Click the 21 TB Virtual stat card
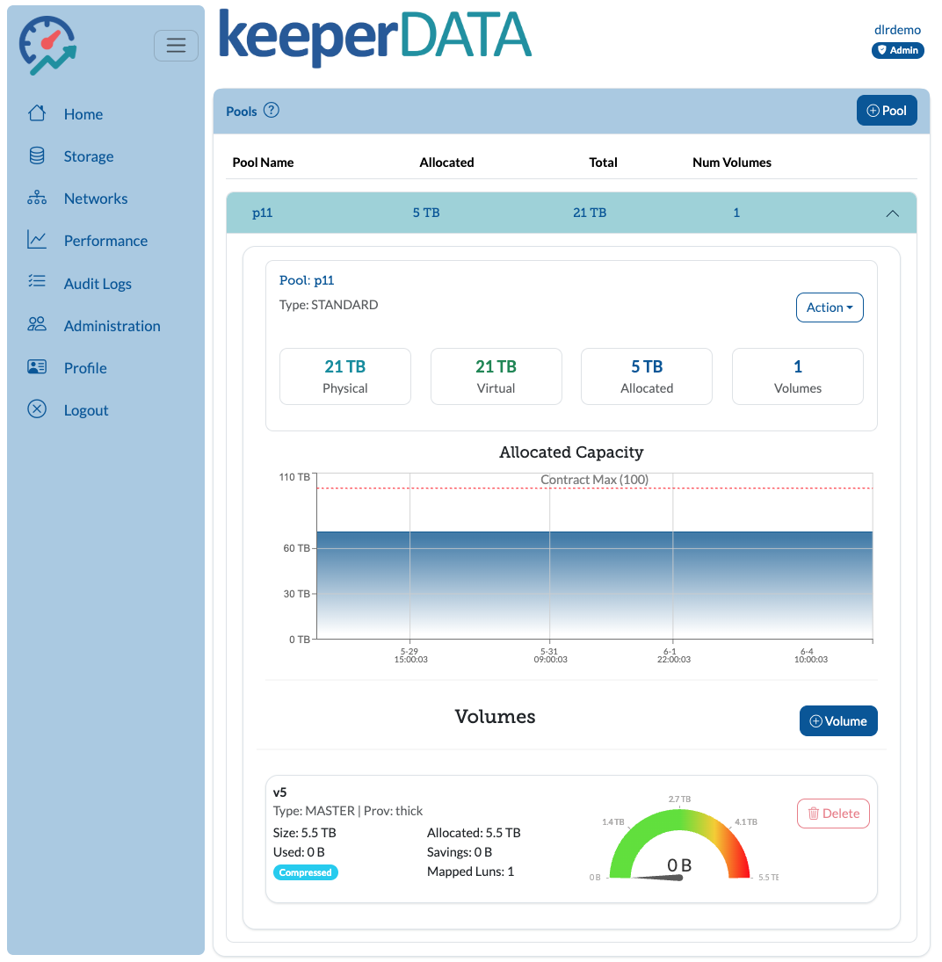The height and width of the screenshot is (962, 942). tap(496, 376)
